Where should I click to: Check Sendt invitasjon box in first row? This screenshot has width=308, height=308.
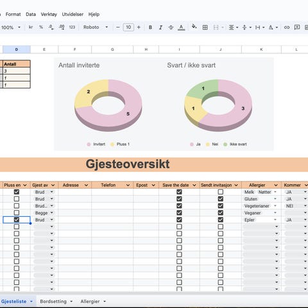(x=221, y=192)
